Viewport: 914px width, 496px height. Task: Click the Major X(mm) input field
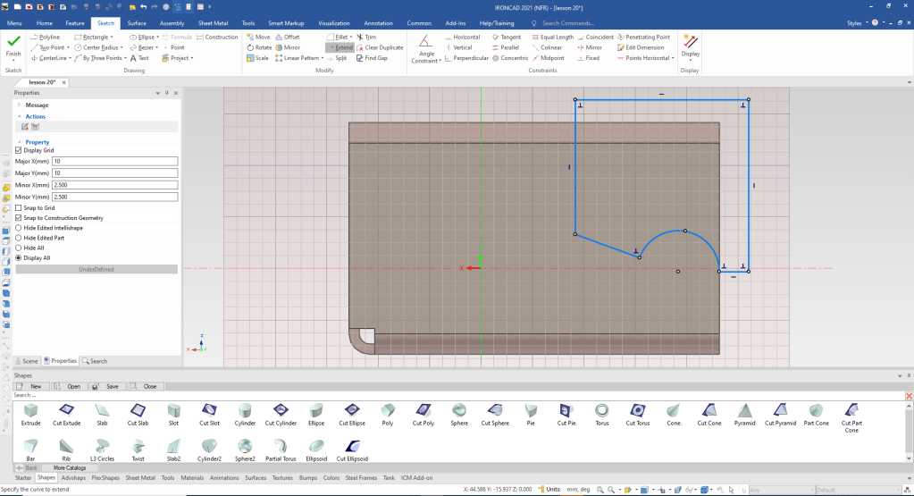[x=115, y=161]
